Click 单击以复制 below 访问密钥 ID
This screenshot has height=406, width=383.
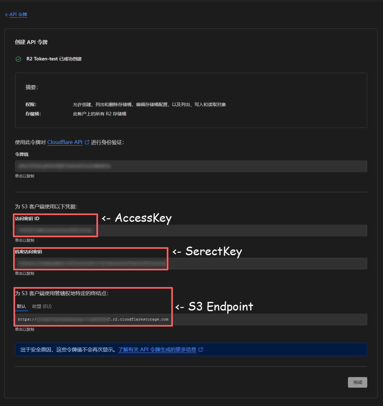tap(24, 240)
